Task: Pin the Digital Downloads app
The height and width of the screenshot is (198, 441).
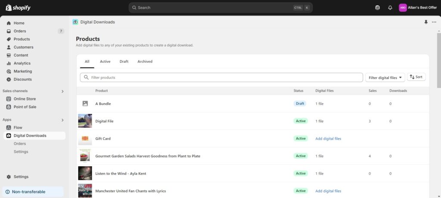Action: (426, 22)
